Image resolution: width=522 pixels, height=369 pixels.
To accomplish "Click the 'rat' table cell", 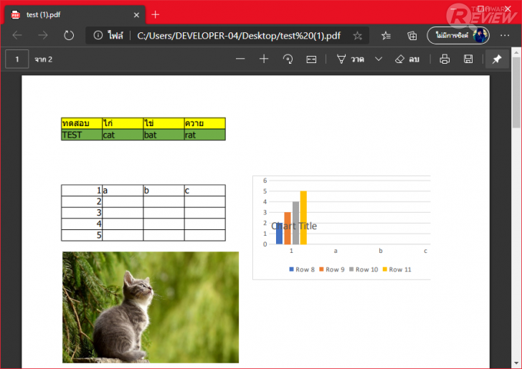I will (205, 135).
